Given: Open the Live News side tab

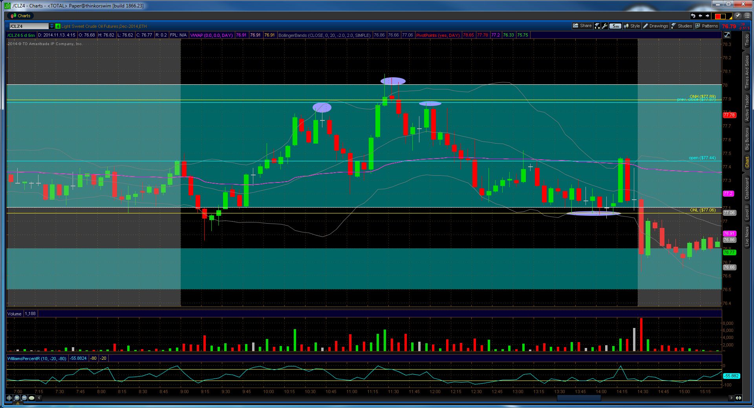Looking at the screenshot, I should click(747, 236).
